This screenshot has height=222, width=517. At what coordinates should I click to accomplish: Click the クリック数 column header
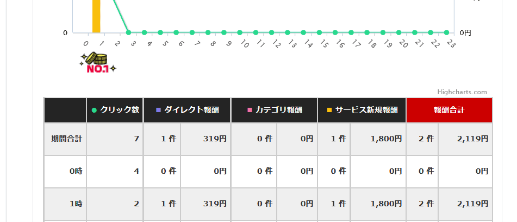click(115, 110)
